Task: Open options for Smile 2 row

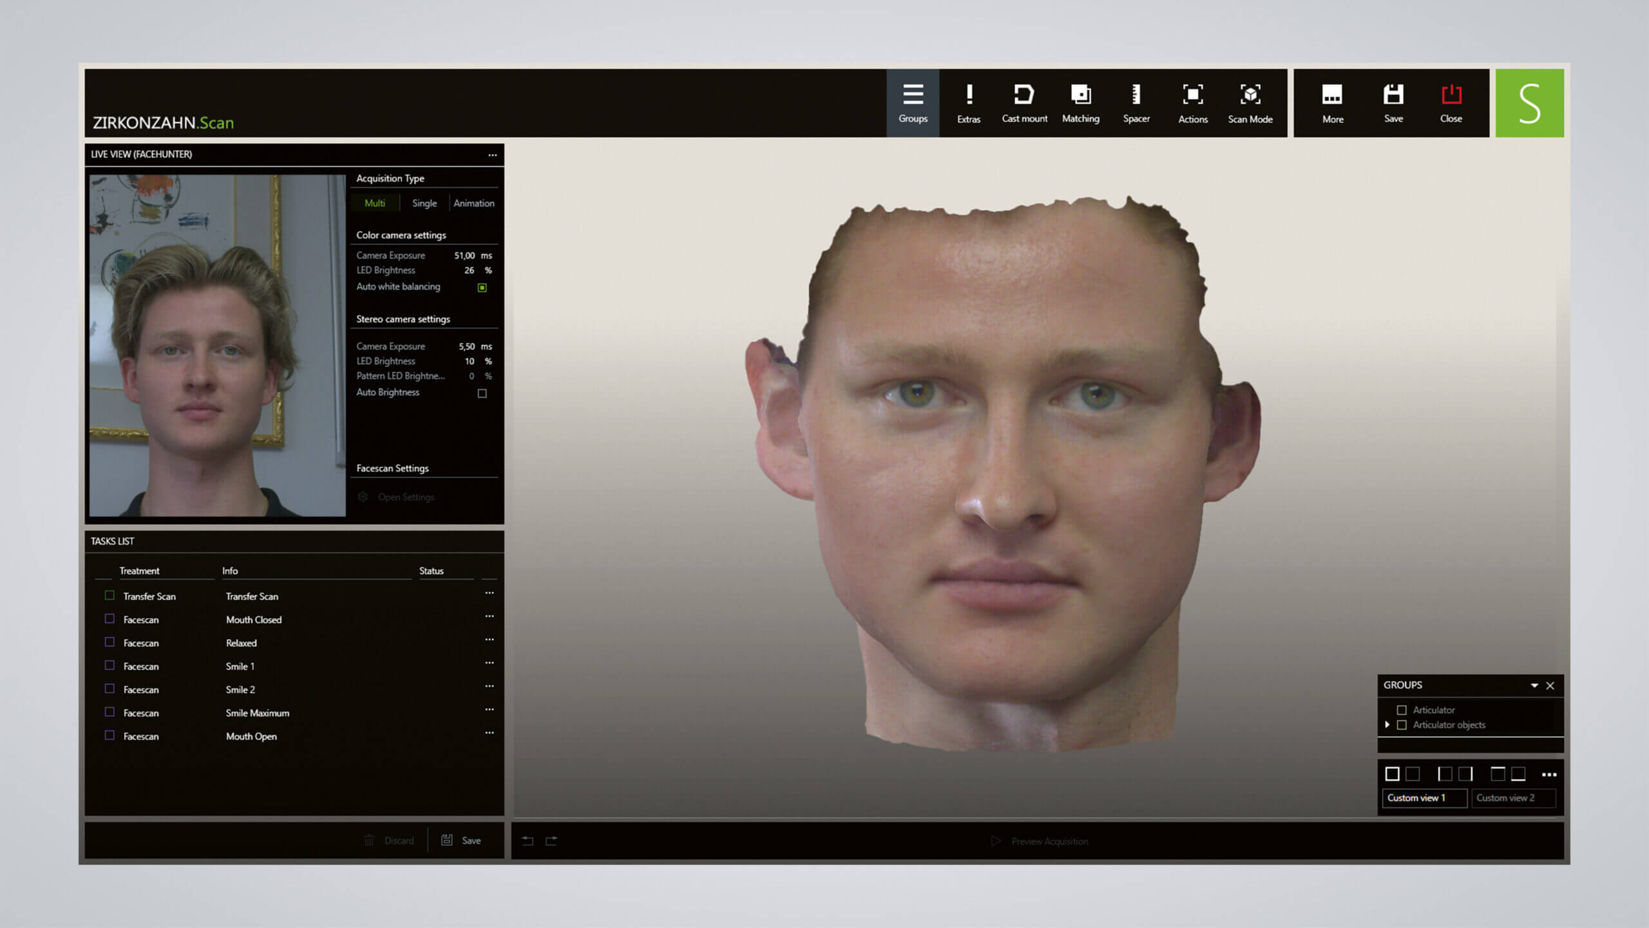Action: (x=490, y=686)
